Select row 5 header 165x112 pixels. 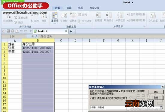(x=4, y=59)
